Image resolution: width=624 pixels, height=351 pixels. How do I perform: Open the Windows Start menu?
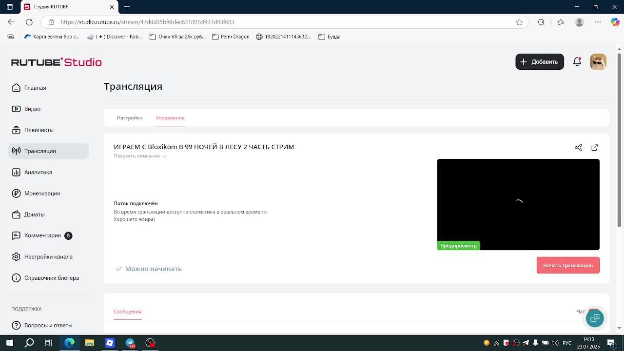pos(10,343)
